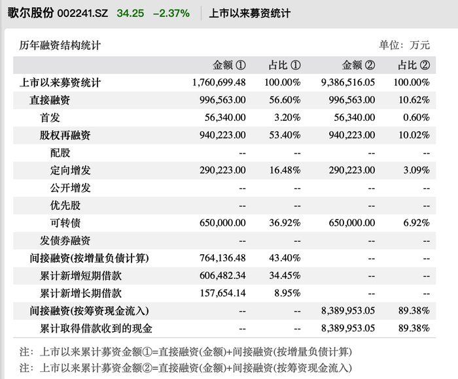
Task: Click the 3.09% private placement cell
Action: [417, 170]
